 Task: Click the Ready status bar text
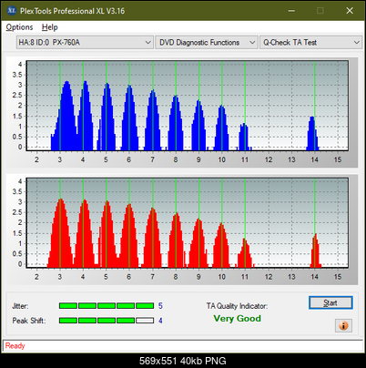coord(15,345)
